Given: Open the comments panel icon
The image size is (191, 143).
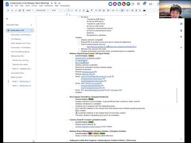Looking at the screenshot, I should coord(144,4).
